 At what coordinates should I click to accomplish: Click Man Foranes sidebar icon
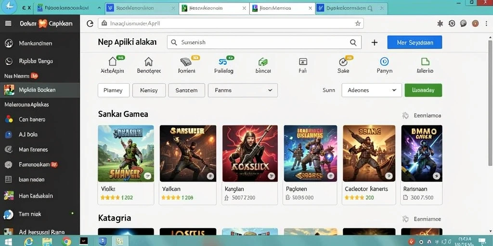[x=9, y=149]
